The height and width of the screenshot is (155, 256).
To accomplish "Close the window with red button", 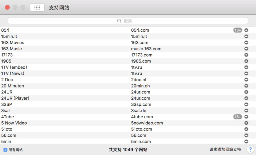I will click(7, 7).
